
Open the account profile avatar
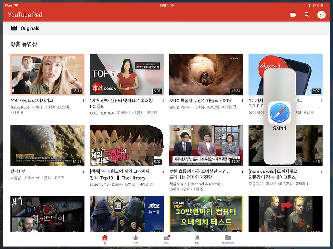point(321,15)
